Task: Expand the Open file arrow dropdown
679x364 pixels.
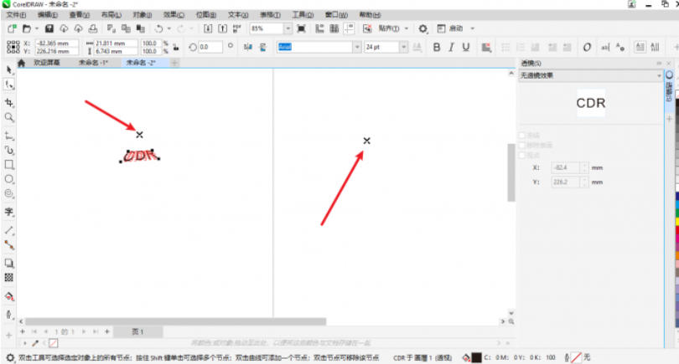Action: pos(36,28)
